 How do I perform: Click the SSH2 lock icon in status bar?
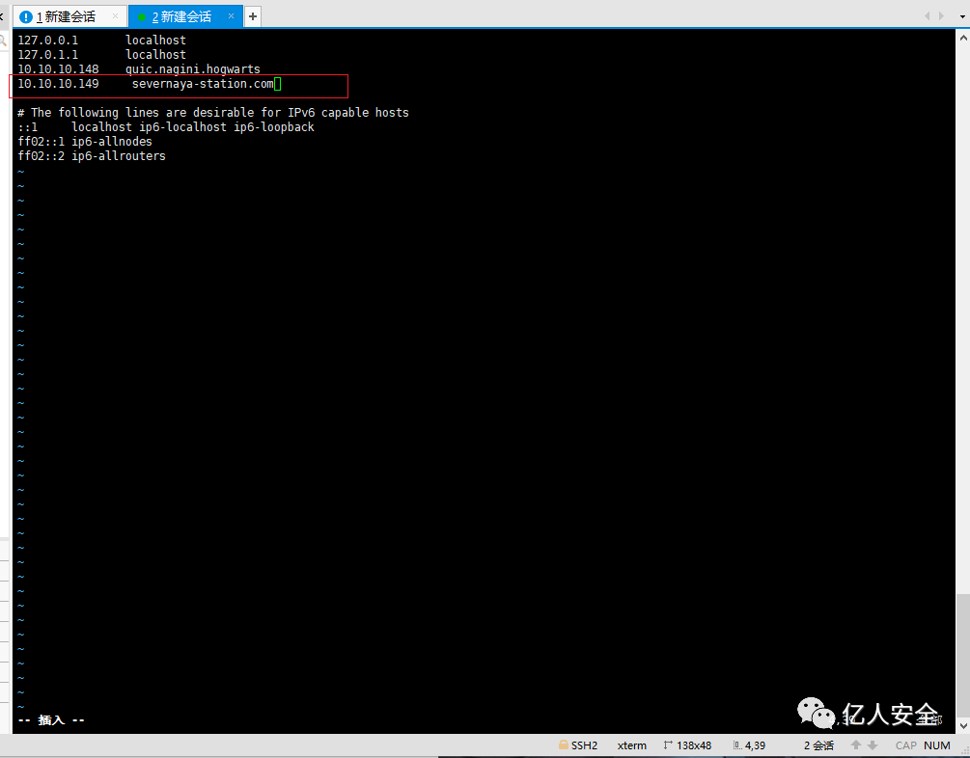564,745
